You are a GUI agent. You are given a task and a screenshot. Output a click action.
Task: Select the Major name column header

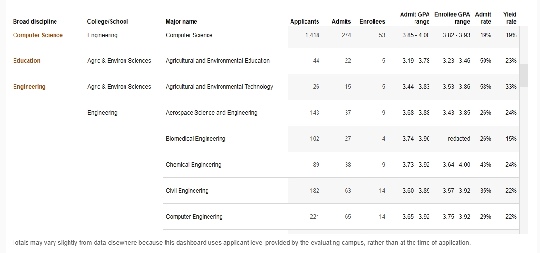click(x=181, y=22)
